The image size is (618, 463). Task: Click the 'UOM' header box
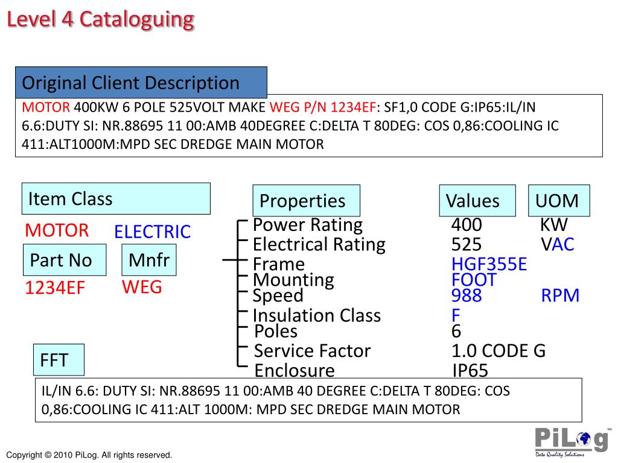(559, 200)
